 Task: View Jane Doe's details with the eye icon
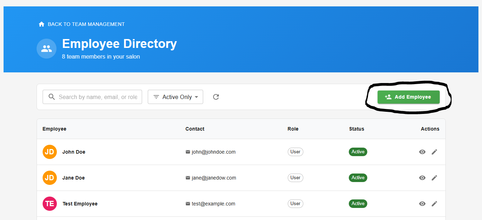pyautogui.click(x=422, y=178)
